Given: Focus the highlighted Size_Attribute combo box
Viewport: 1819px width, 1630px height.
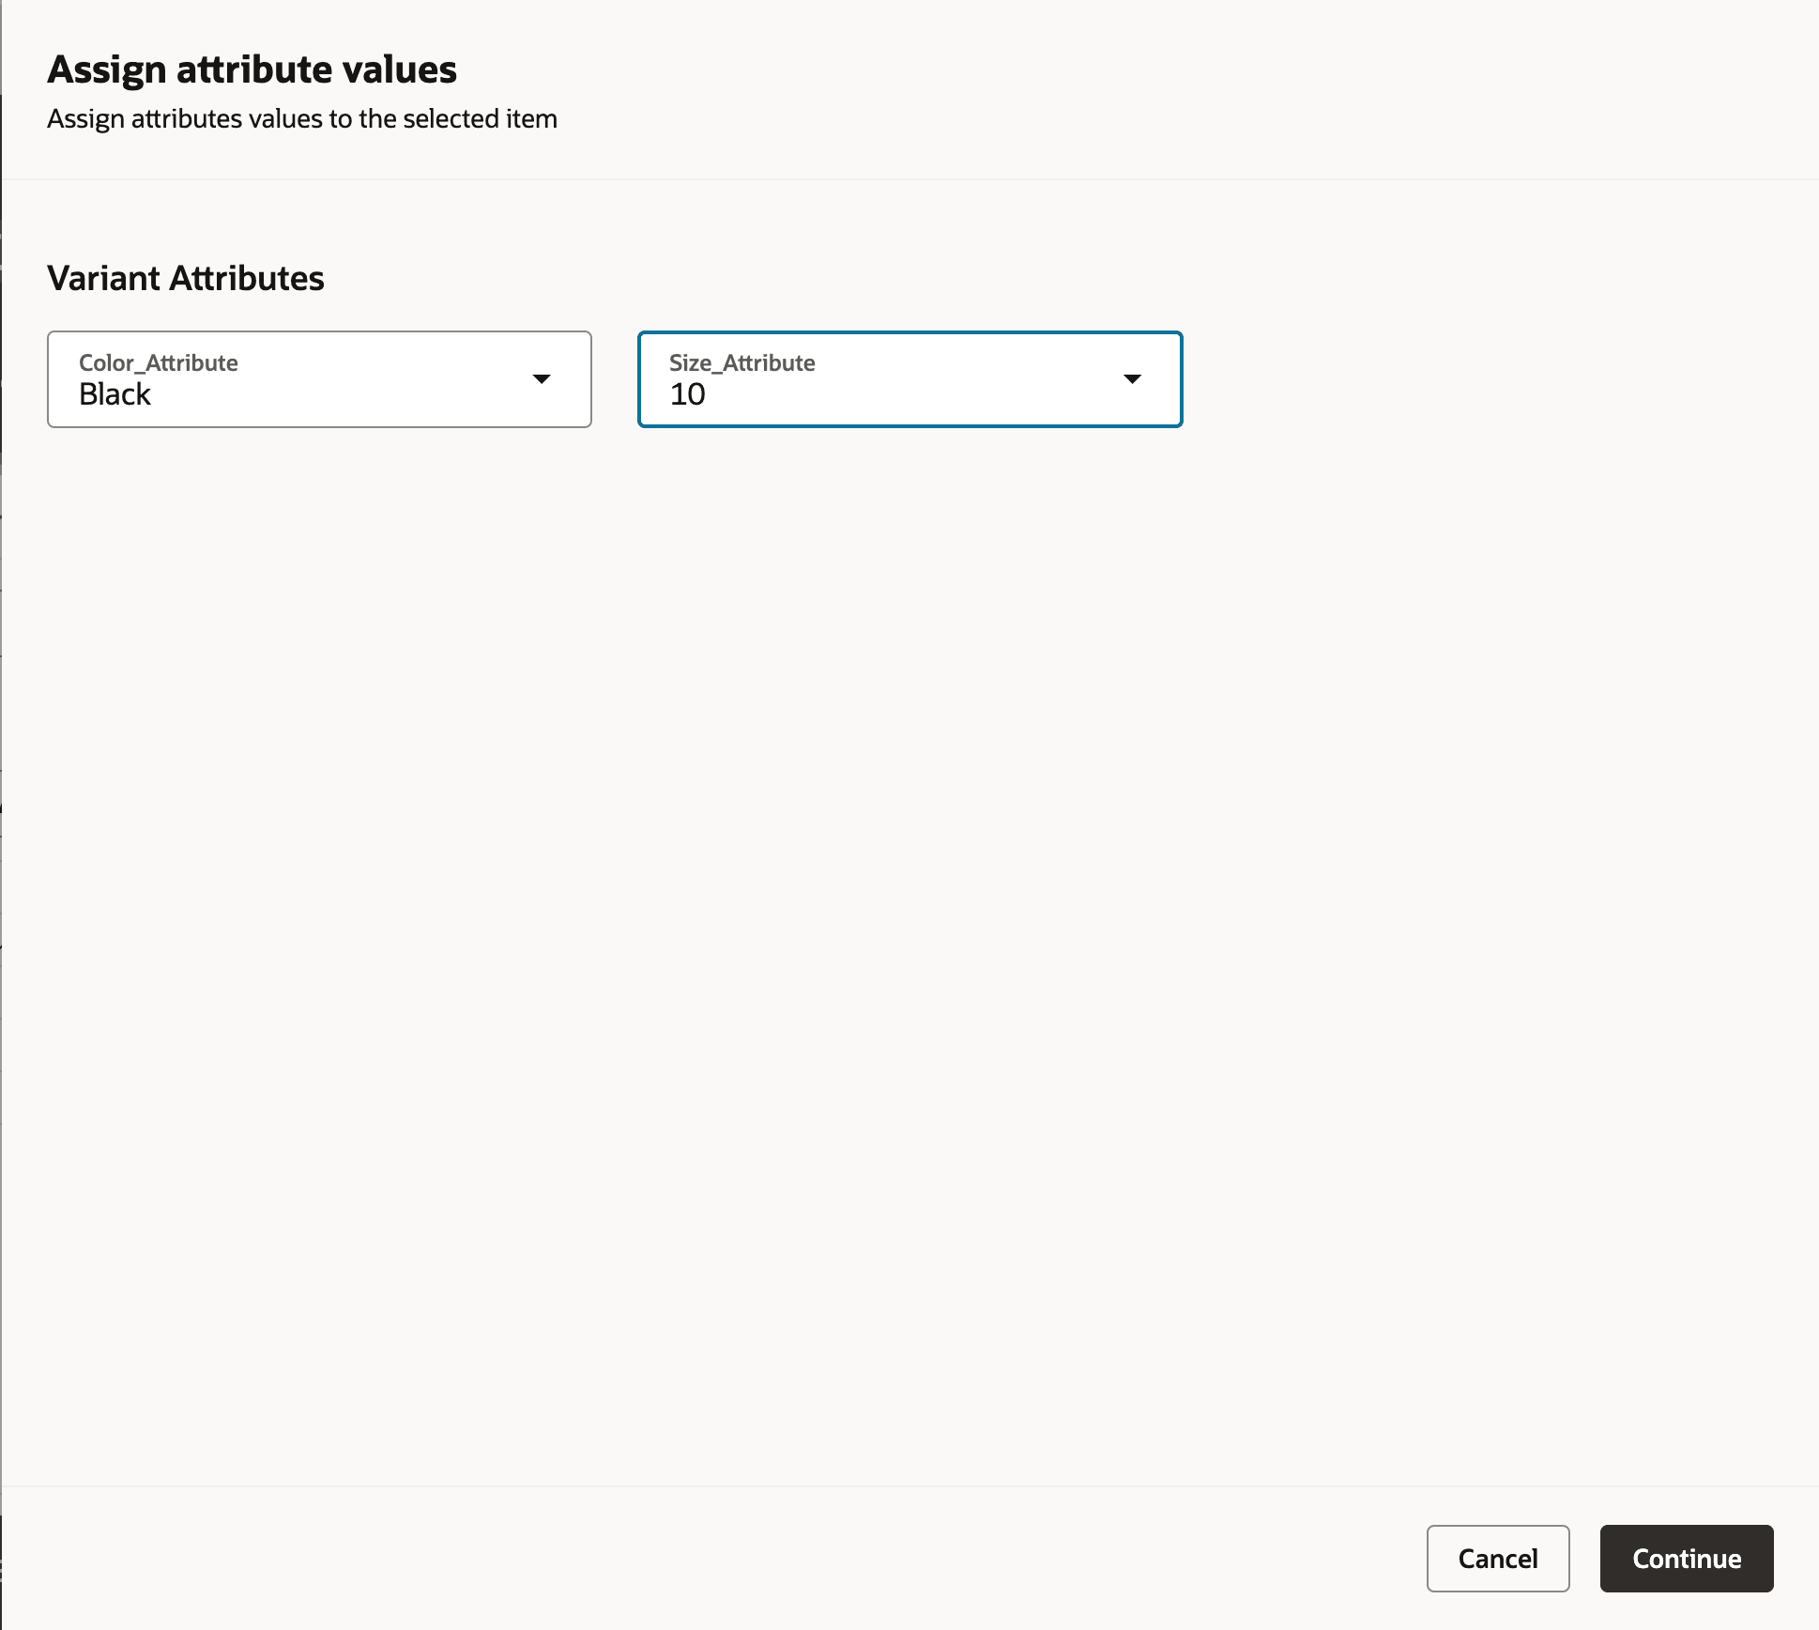Looking at the screenshot, I should click(909, 379).
